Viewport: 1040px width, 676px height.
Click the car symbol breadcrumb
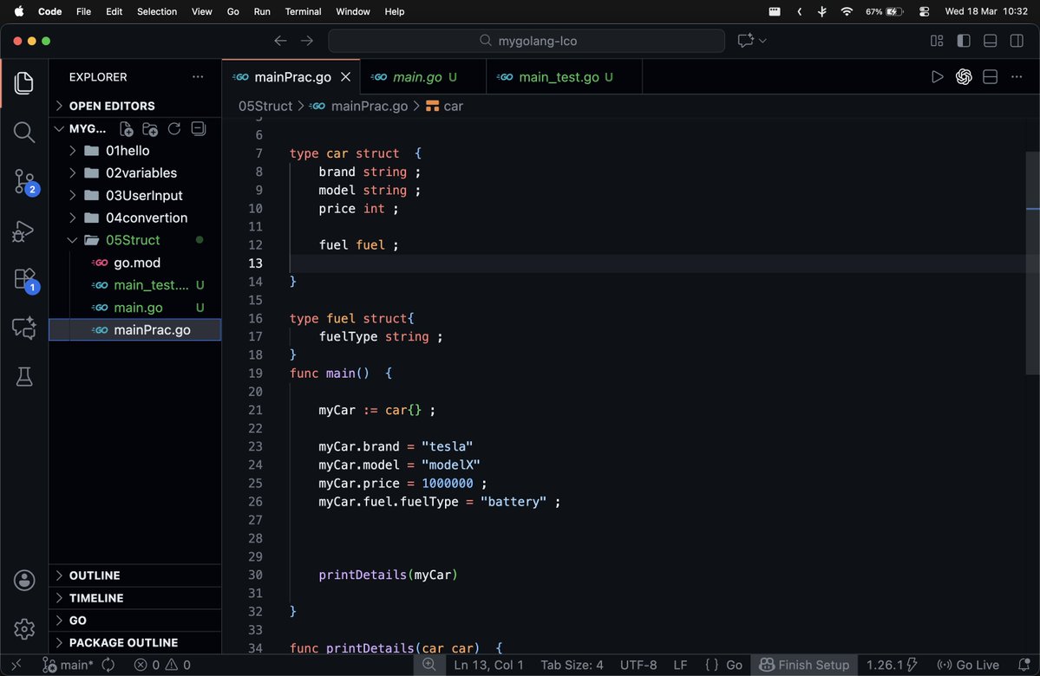pos(445,106)
